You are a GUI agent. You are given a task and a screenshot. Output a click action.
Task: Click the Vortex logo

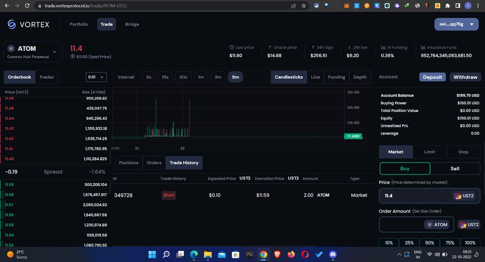[x=28, y=25]
